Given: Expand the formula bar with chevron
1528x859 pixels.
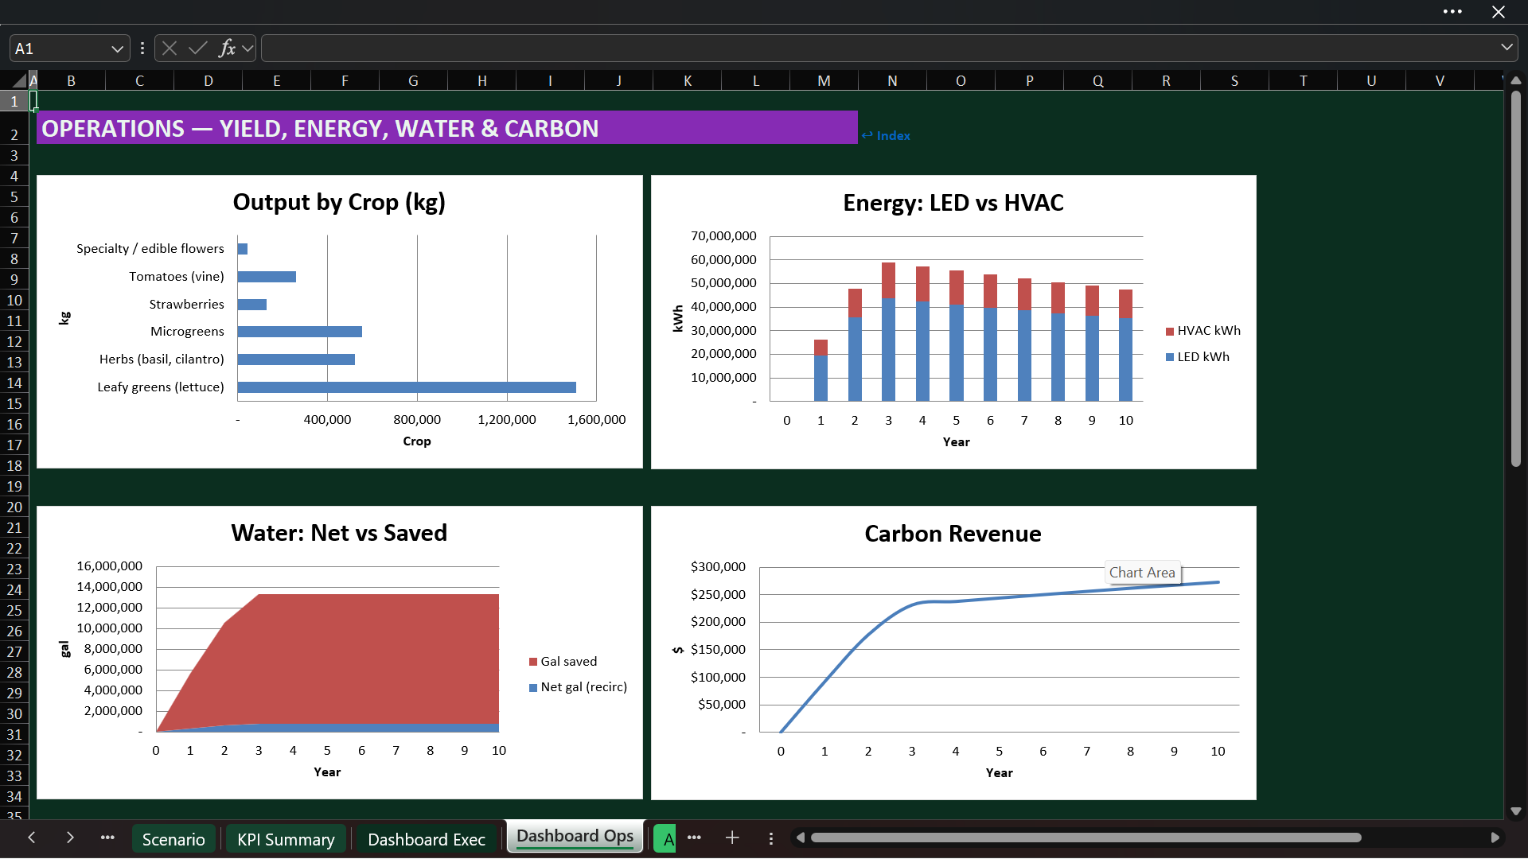Looking at the screenshot, I should point(1507,48).
